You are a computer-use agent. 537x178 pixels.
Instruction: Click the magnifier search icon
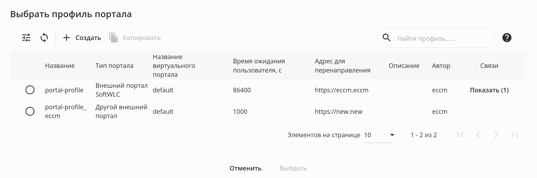(387, 38)
